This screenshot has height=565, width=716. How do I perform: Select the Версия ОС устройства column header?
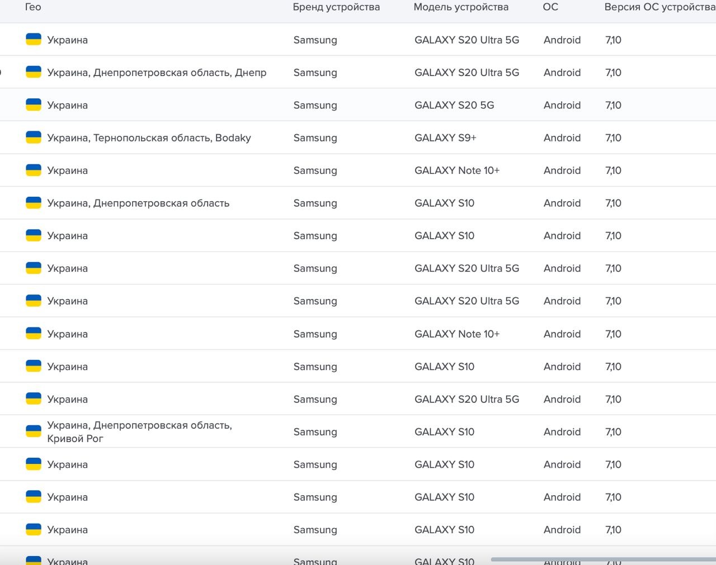(x=659, y=7)
